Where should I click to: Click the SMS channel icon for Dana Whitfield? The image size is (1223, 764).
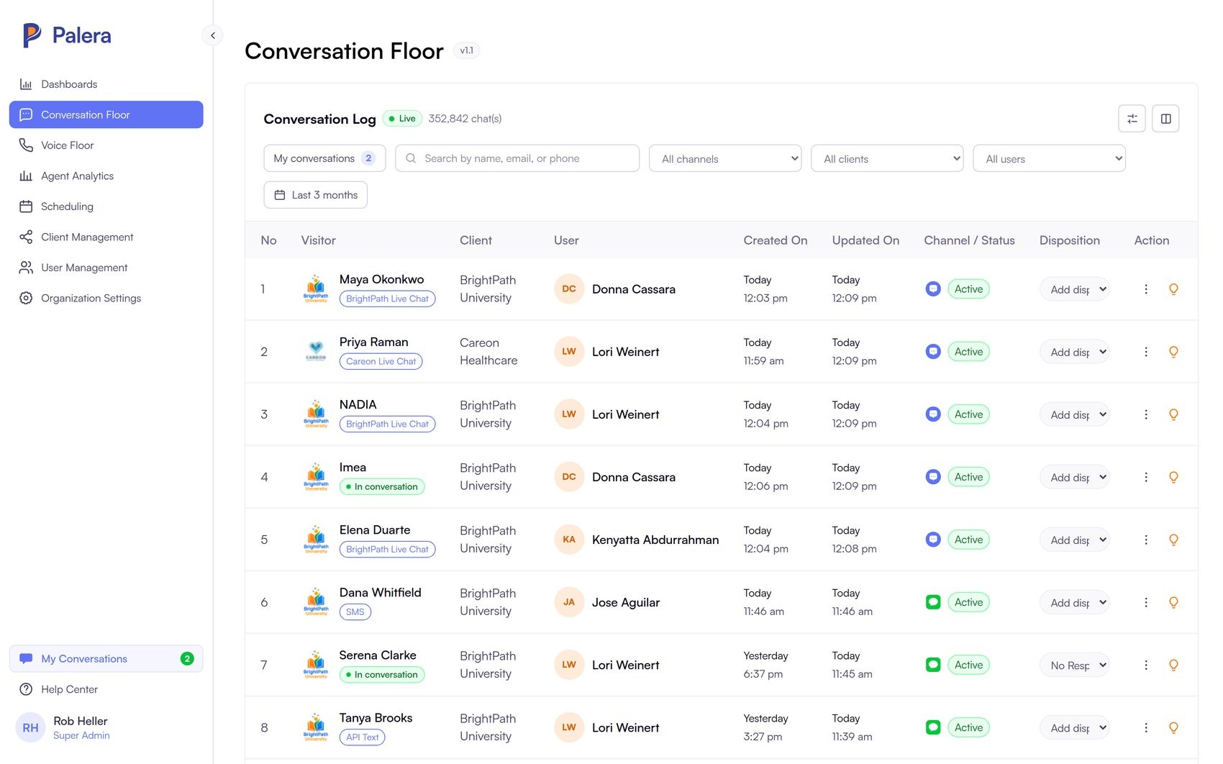(933, 602)
